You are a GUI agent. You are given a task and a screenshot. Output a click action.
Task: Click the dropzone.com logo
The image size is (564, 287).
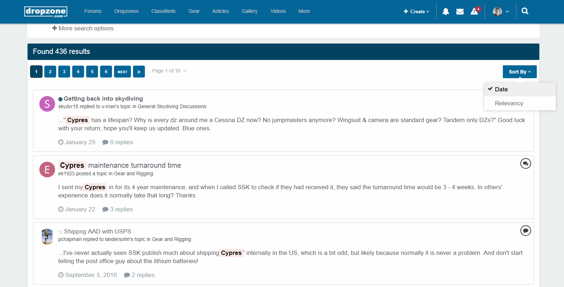[x=46, y=12]
